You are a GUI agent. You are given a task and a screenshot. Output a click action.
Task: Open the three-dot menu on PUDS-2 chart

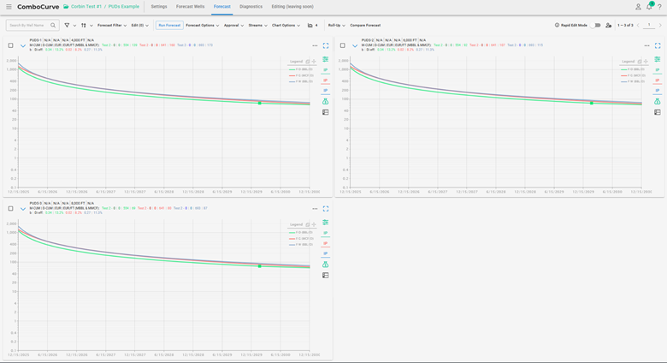pyautogui.click(x=647, y=45)
